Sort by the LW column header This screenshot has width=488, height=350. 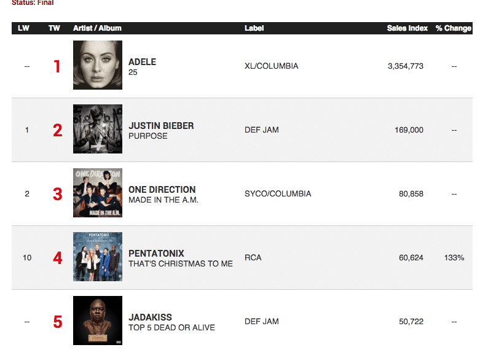(23, 28)
